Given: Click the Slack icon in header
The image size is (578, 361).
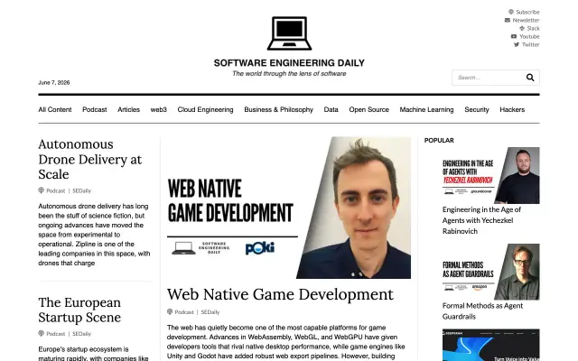Looking at the screenshot, I should pos(522,28).
